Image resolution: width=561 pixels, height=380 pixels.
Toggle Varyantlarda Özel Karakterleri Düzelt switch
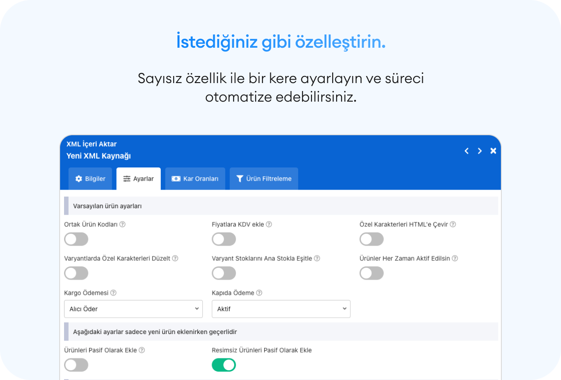coord(76,274)
